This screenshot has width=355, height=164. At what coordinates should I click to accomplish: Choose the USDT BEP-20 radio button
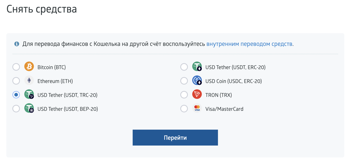coord(16,109)
